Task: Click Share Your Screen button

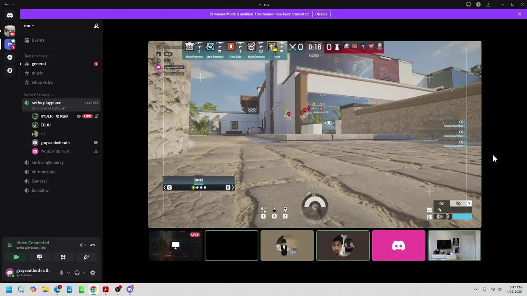Action: [40, 257]
